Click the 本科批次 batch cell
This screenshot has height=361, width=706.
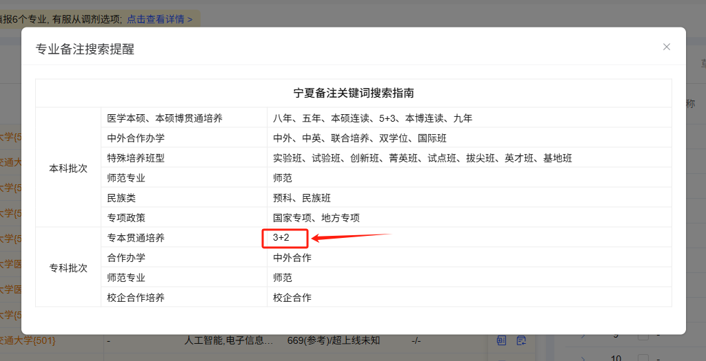tap(68, 168)
